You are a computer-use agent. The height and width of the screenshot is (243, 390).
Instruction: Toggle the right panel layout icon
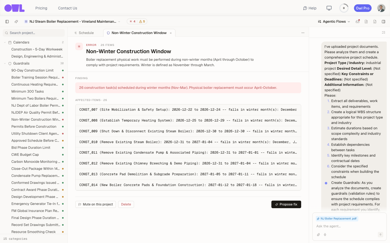point(383,22)
